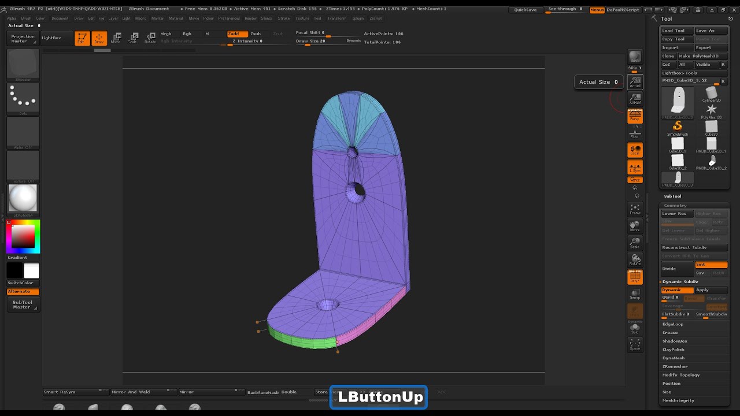
Task: Open the Document menu
Action: pyautogui.click(x=60, y=18)
